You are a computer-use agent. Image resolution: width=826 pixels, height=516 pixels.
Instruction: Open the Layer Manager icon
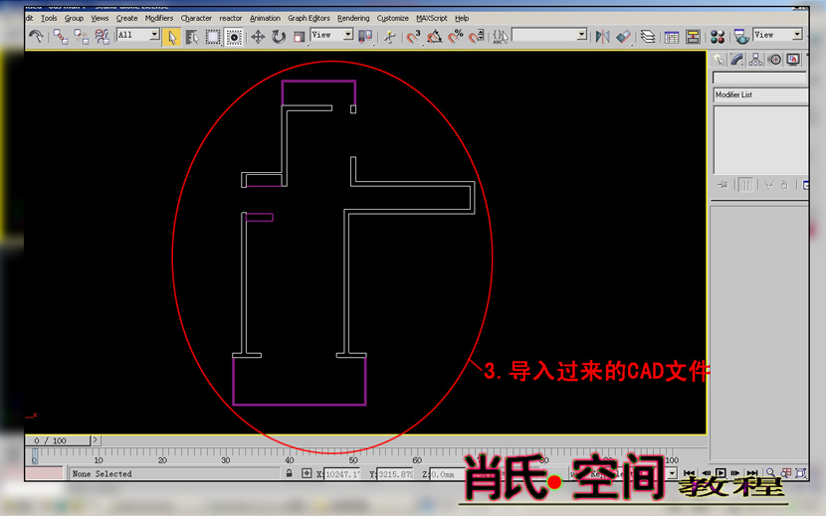[x=648, y=37]
